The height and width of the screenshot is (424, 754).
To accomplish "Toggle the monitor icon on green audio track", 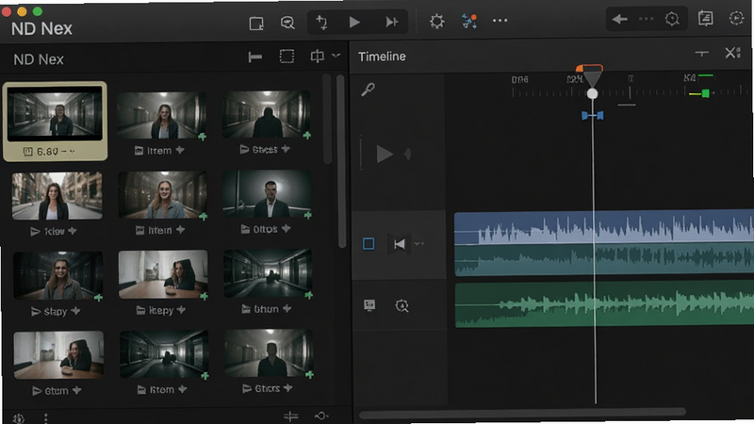I will pyautogui.click(x=369, y=305).
